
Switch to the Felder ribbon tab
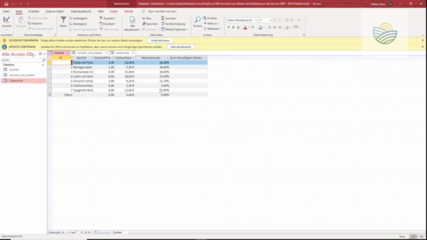[x=113, y=11]
